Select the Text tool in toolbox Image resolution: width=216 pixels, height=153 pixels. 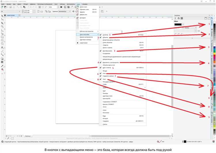2,48
